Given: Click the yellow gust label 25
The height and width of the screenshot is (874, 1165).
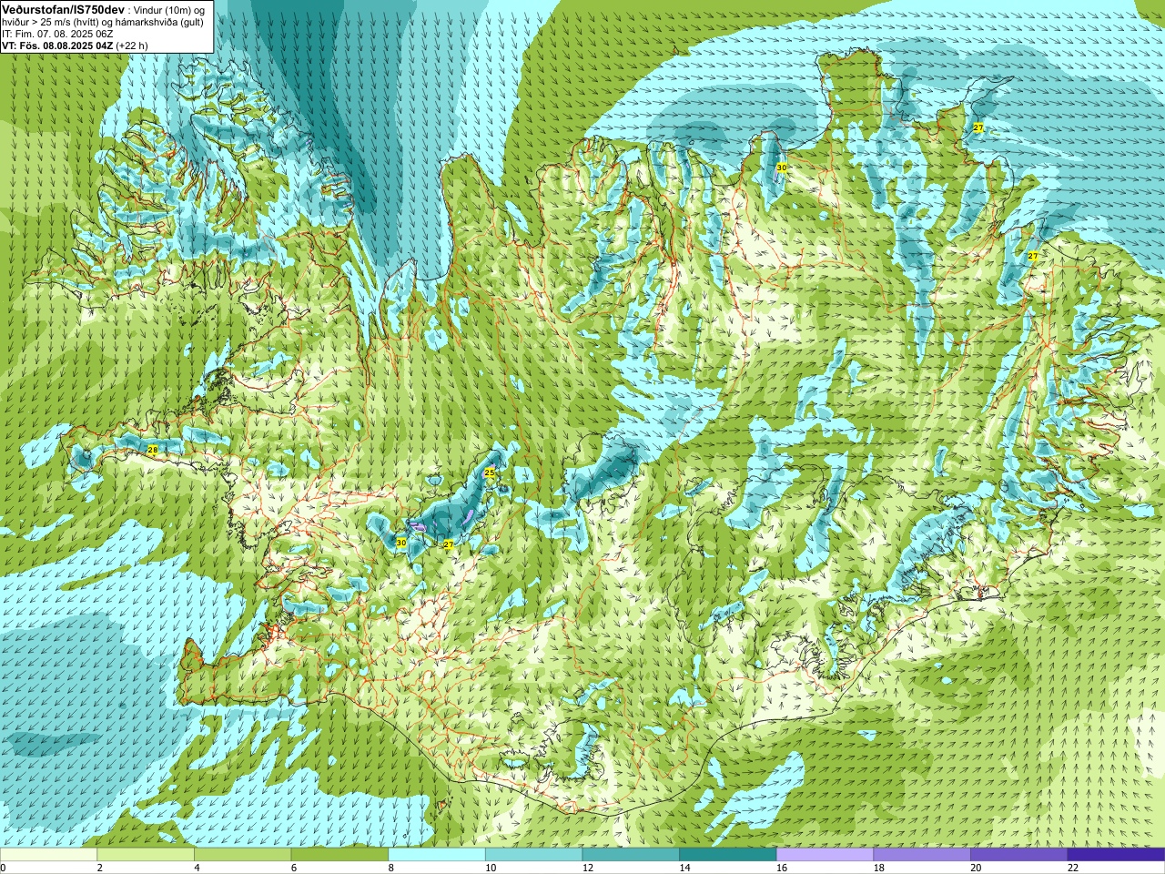Looking at the screenshot, I should tap(490, 473).
